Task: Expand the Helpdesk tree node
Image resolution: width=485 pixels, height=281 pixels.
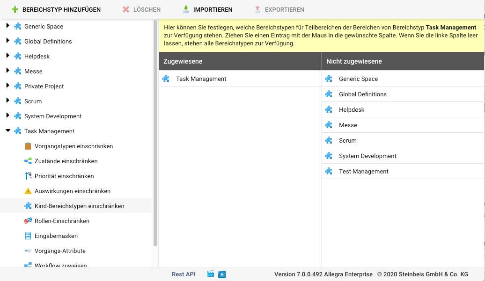Action: (7, 56)
